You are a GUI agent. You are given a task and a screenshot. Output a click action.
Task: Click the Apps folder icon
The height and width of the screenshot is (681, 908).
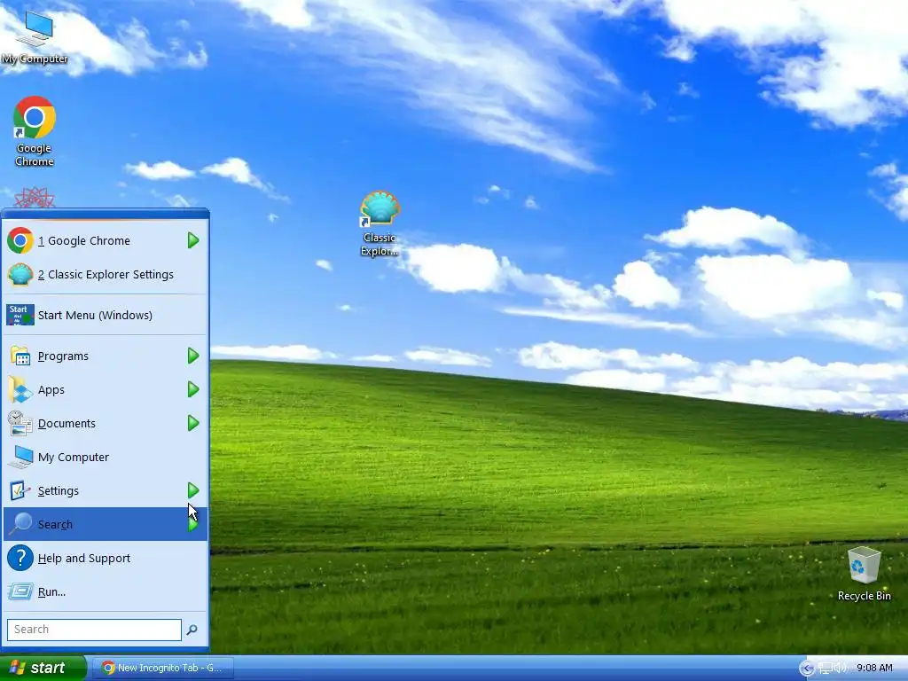(x=20, y=390)
